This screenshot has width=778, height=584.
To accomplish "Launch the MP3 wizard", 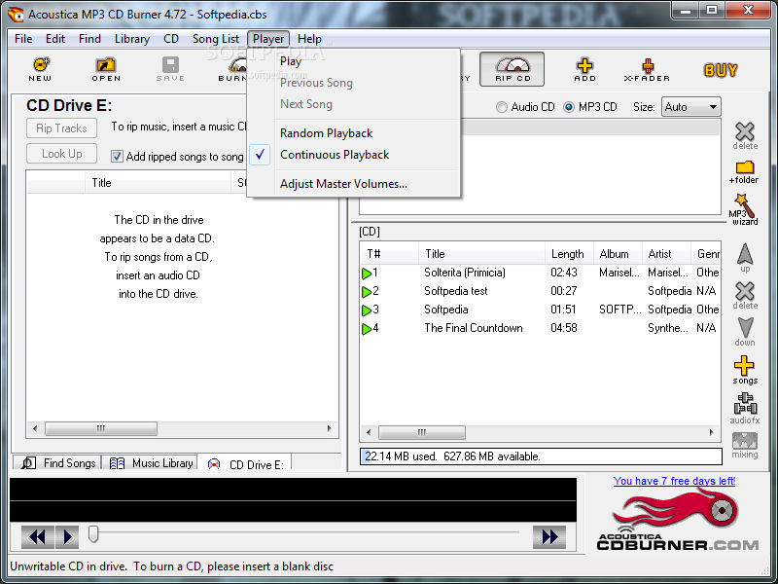I will 743,209.
